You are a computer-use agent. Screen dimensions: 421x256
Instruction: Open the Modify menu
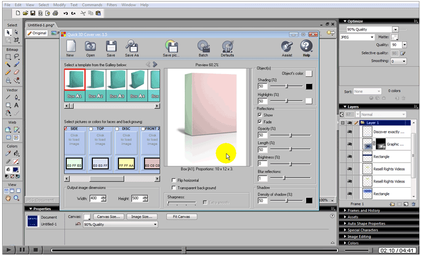coord(59,5)
